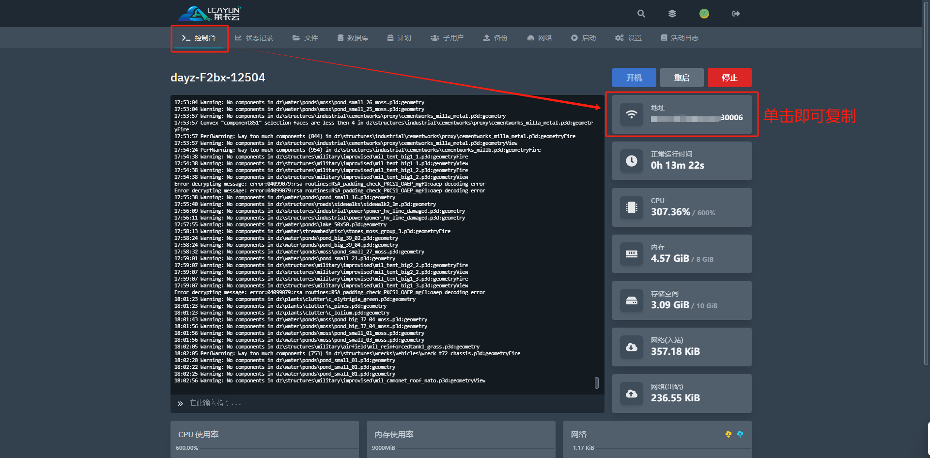Click the yellow network download icon
The width and height of the screenshot is (930, 458).
click(728, 434)
